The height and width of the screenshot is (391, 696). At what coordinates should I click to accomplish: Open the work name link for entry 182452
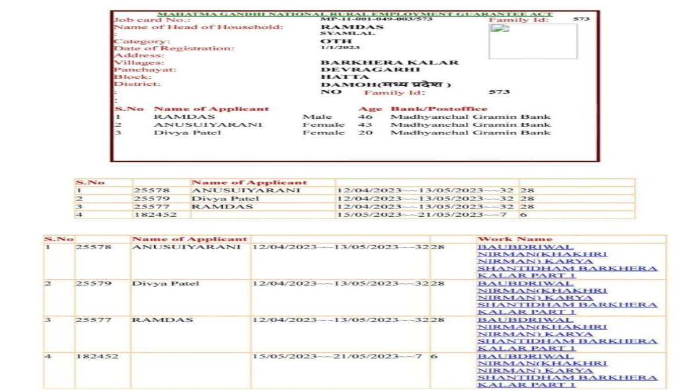[567, 371]
